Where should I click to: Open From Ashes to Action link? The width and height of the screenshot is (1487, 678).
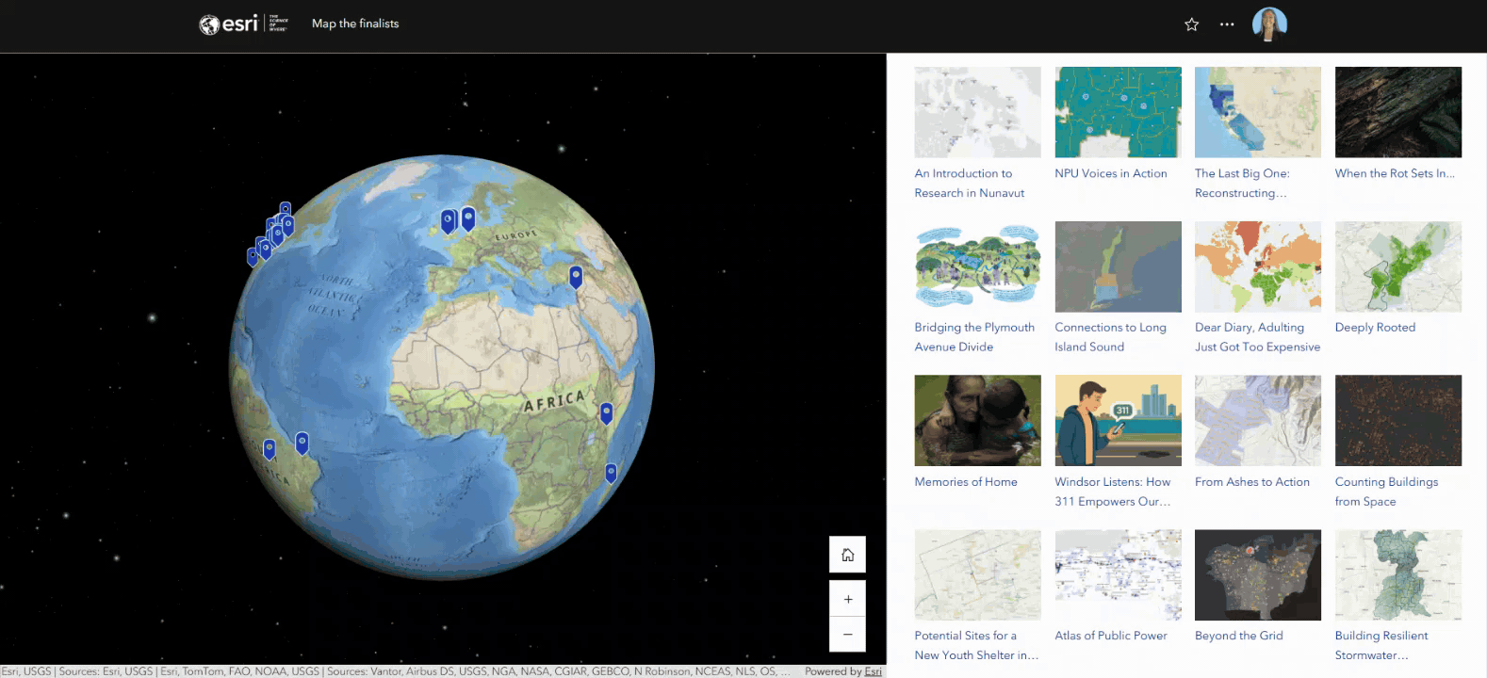[x=1252, y=481]
